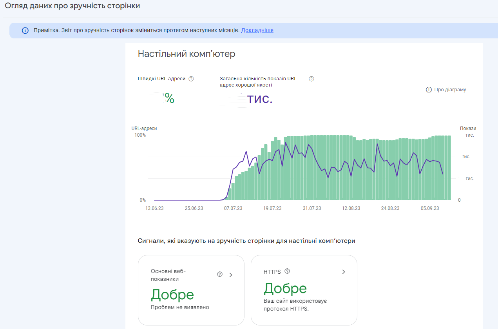Expand the Основні веб-показники card chevron
This screenshot has width=498, height=329.
231,275
